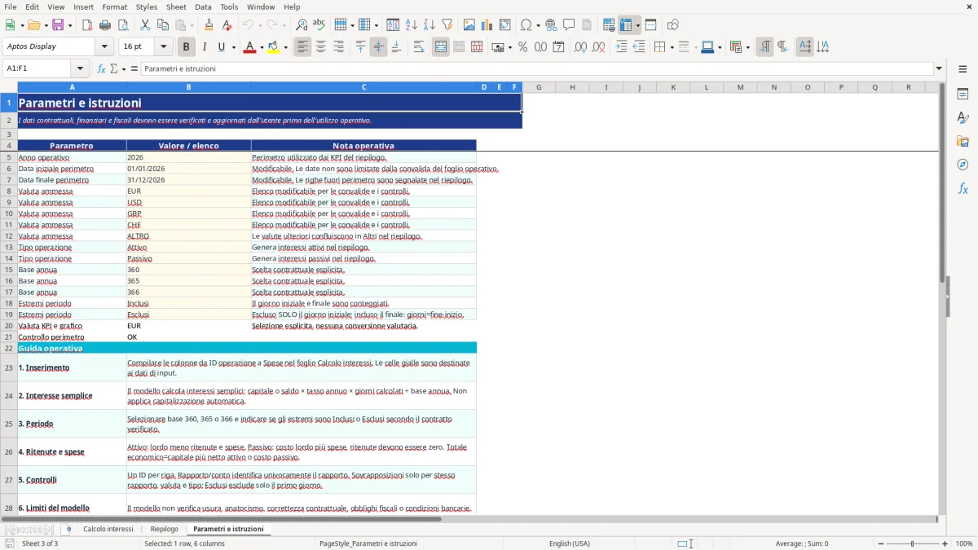
Task: Insert a chart via the chart icon
Action: pos(487,25)
